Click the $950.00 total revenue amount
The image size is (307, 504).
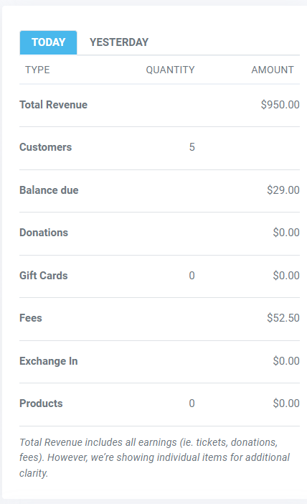coord(280,105)
